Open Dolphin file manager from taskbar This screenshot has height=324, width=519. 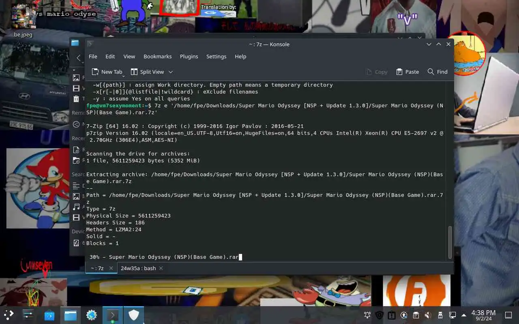(x=71, y=315)
